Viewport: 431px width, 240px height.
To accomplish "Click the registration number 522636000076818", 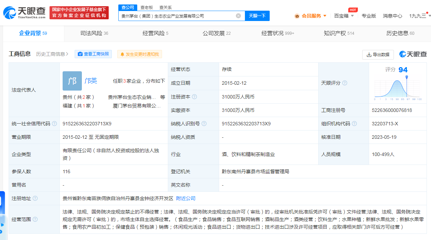I will 392,111.
